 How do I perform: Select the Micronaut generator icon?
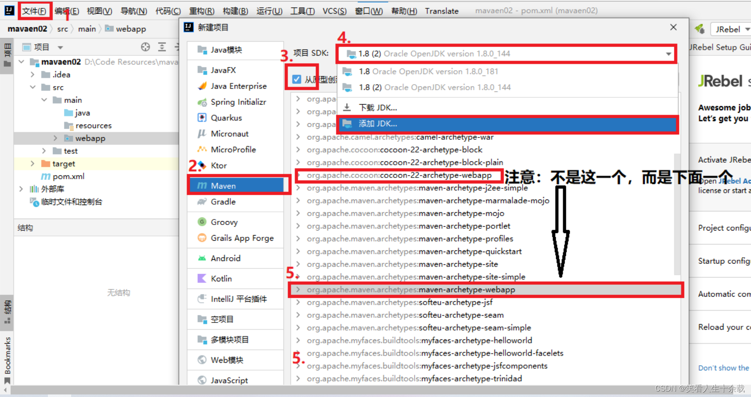point(202,134)
